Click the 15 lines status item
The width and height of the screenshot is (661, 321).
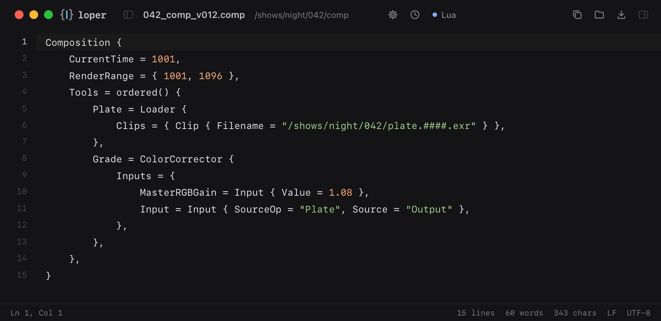tap(476, 313)
